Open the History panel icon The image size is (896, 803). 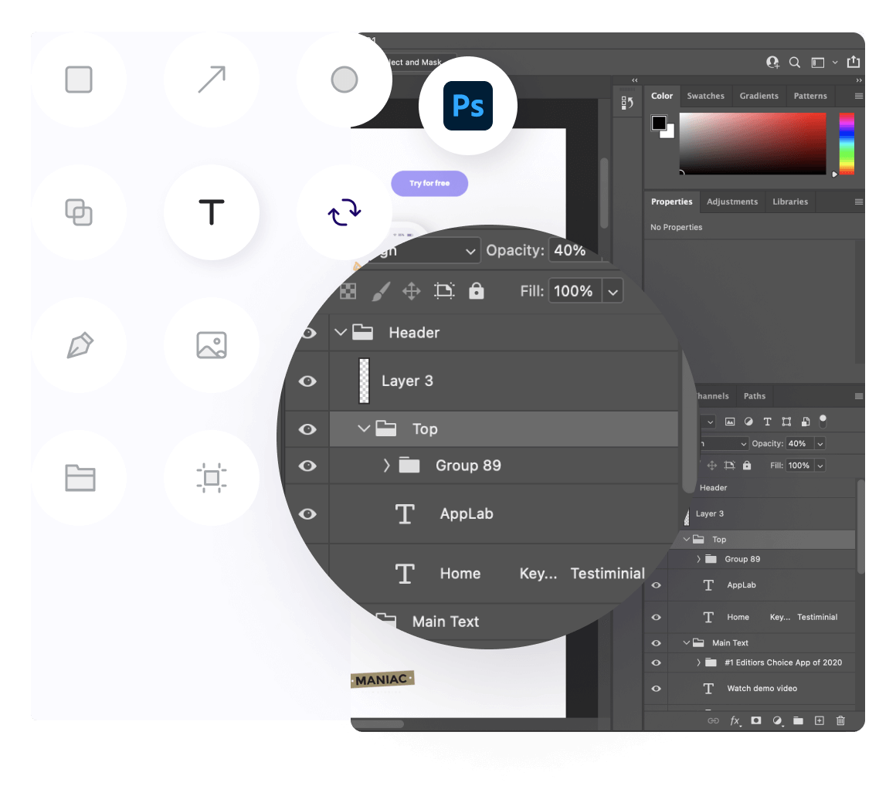(627, 103)
